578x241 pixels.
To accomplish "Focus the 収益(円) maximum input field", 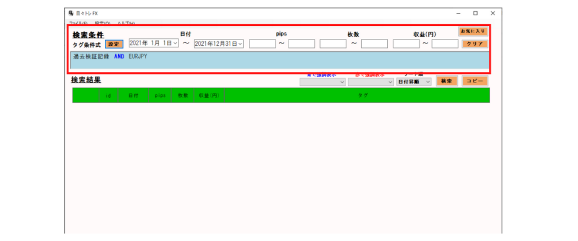I will tap(445, 44).
